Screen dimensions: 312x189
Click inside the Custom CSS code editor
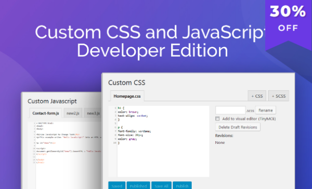click(x=159, y=141)
